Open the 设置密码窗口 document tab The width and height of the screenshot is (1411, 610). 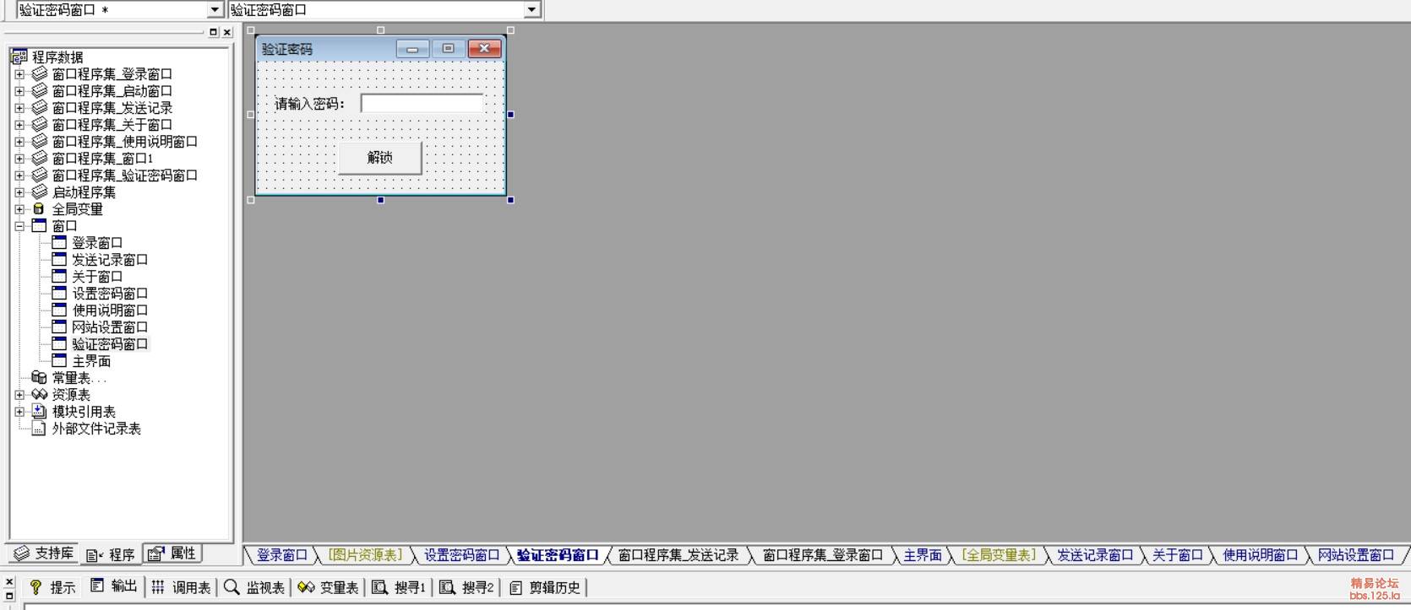462,555
